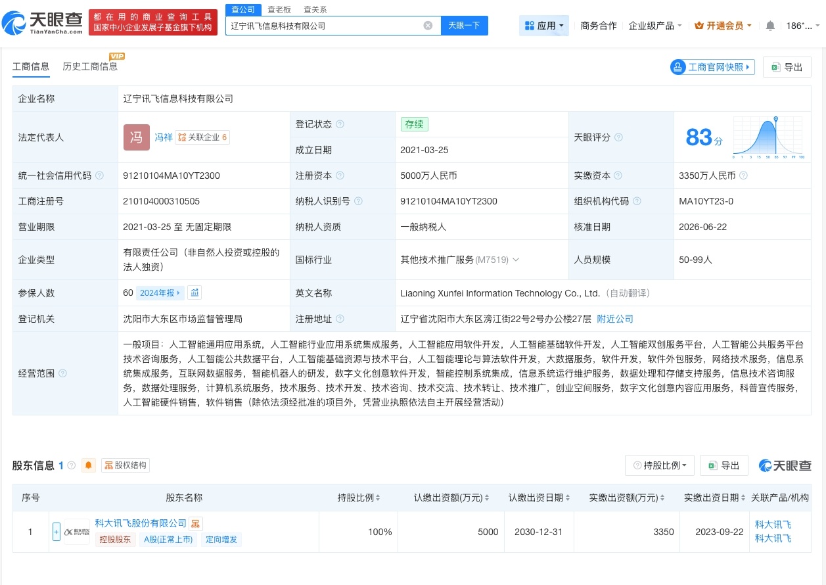Open the 附近公司 link
This screenshot has width=826, height=585.
point(615,319)
